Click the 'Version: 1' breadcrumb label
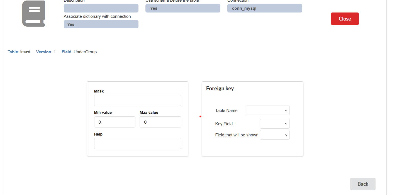 coord(46,52)
